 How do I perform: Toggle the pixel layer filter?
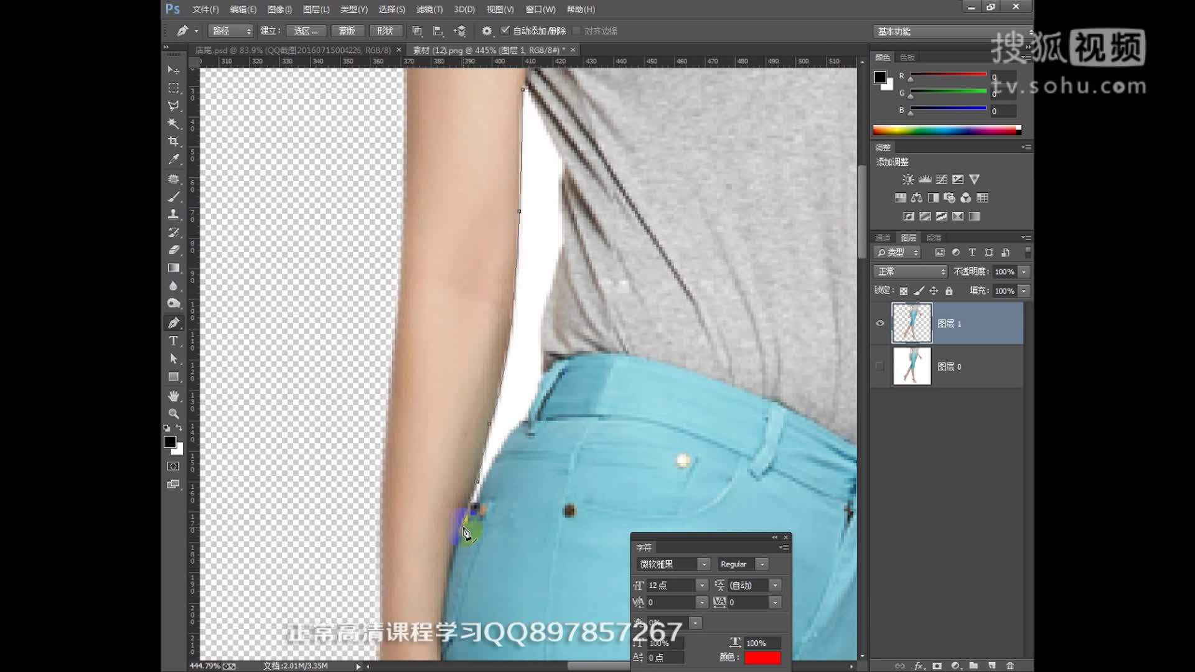[x=940, y=252]
